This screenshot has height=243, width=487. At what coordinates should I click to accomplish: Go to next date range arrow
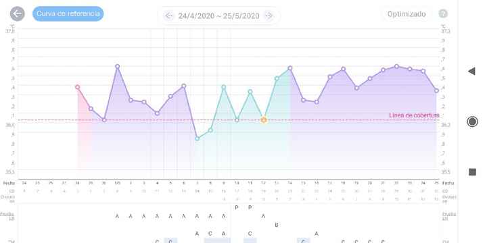269,16
